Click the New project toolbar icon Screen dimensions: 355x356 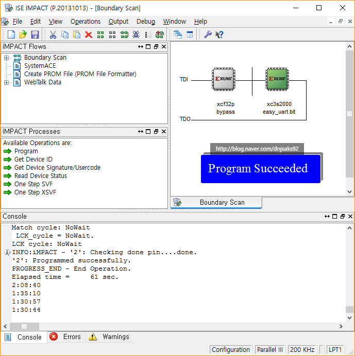coord(11,35)
